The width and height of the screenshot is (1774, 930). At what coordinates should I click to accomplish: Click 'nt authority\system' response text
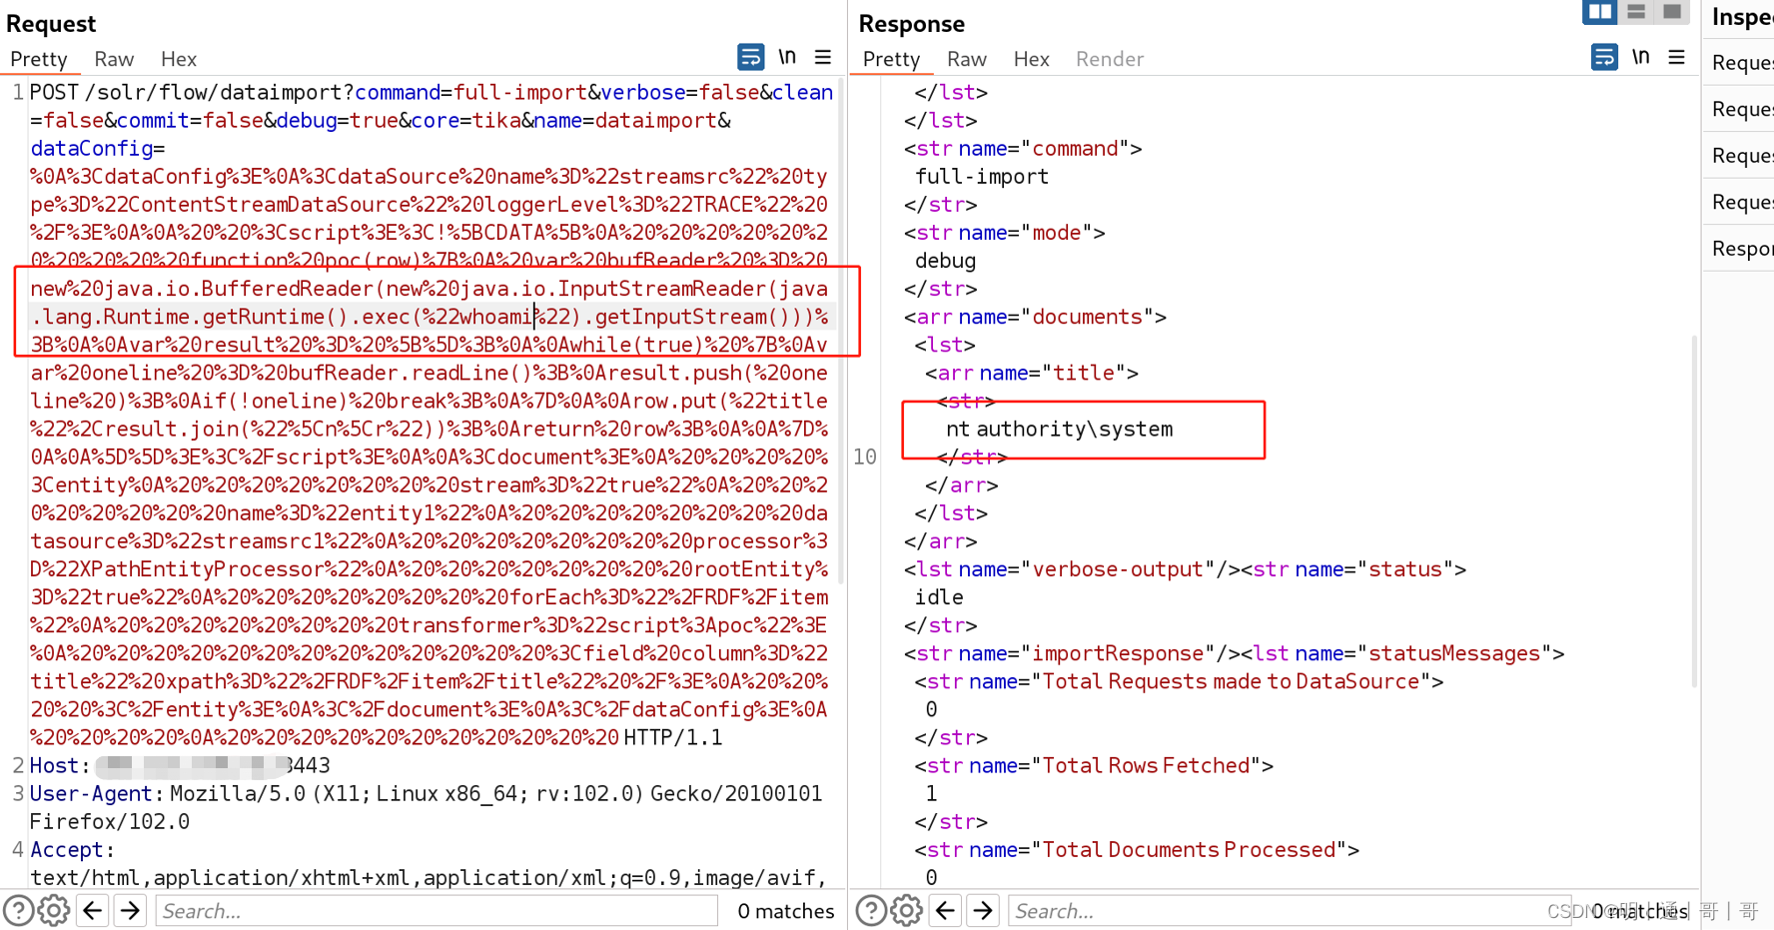1059,429
